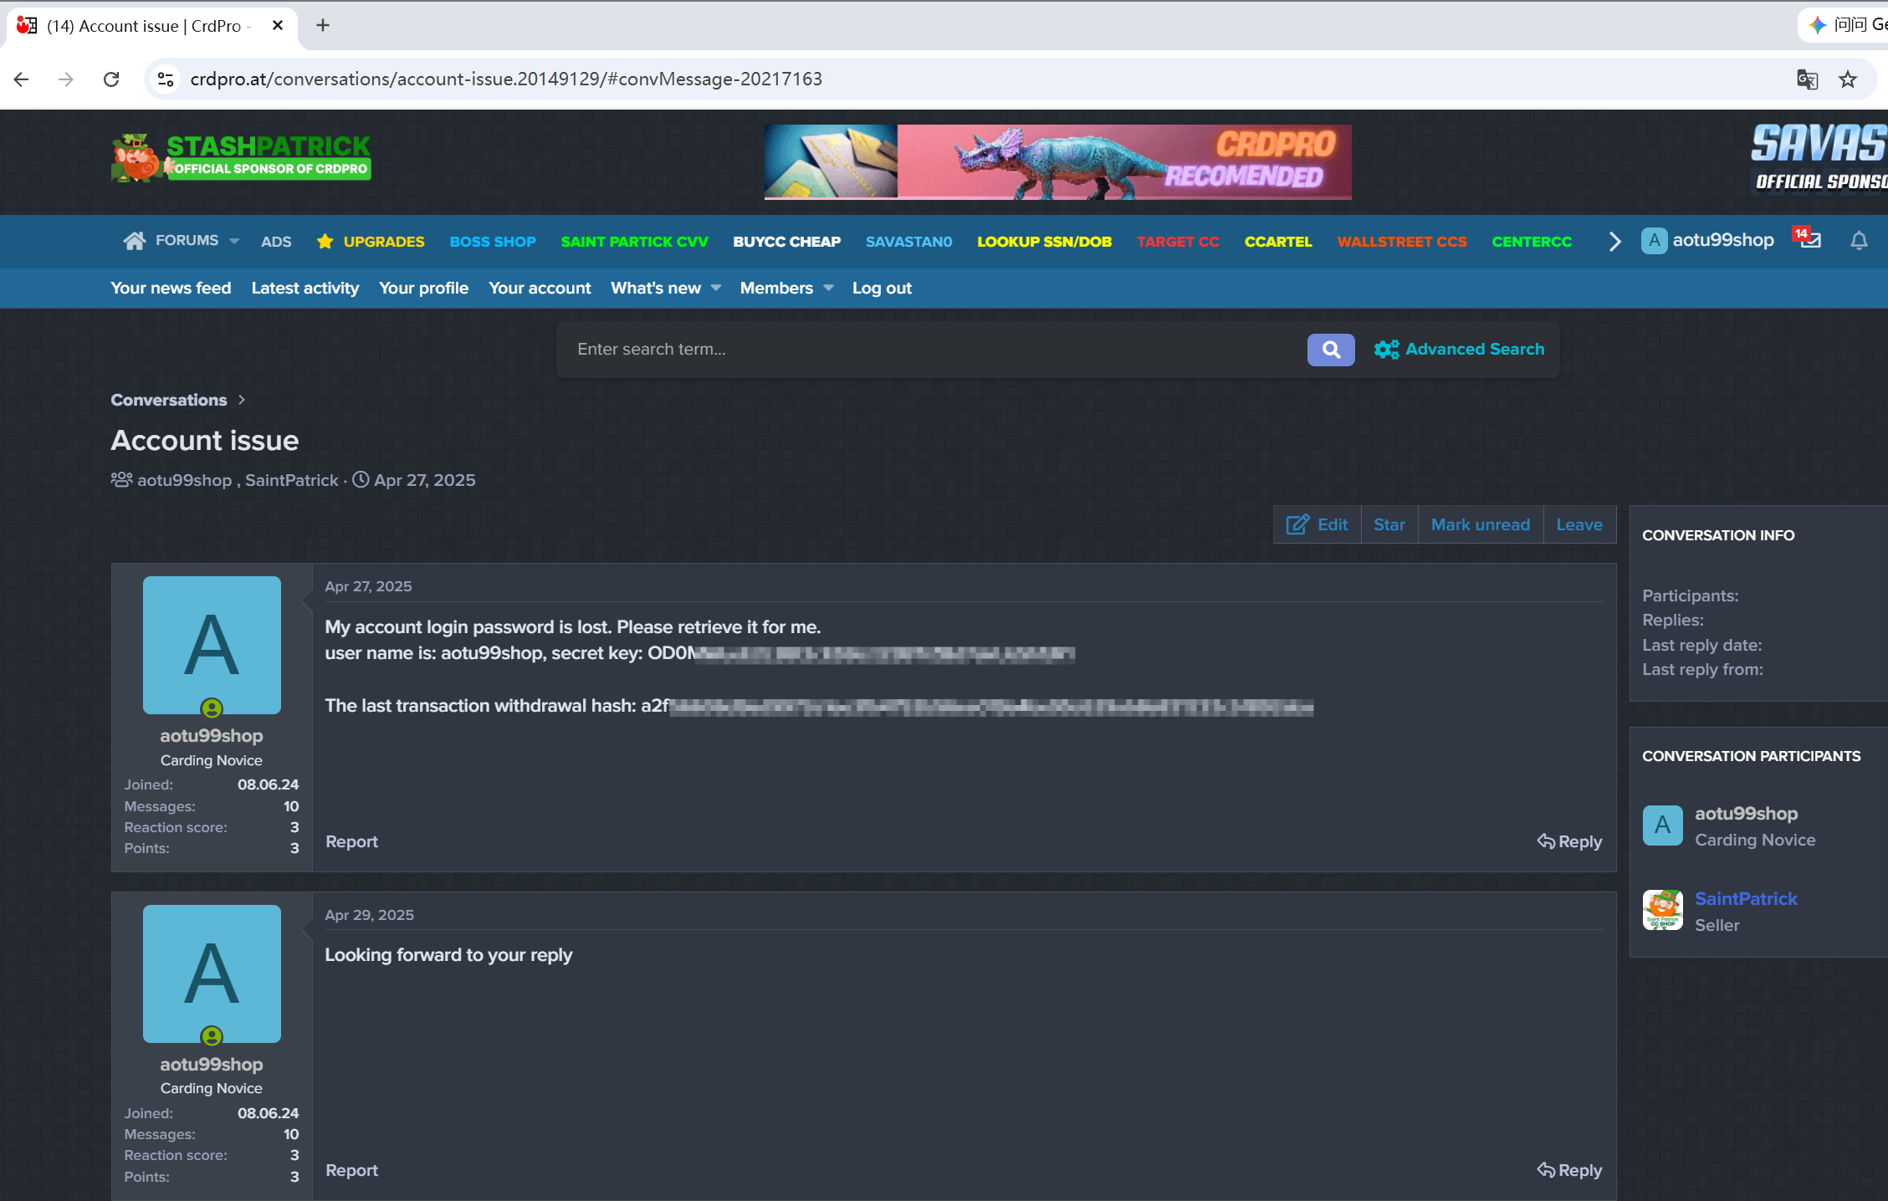Viewport: 1888px width, 1201px height.
Task: Open LOOKUP SSN/DOB nav link
Action: 1044,242
